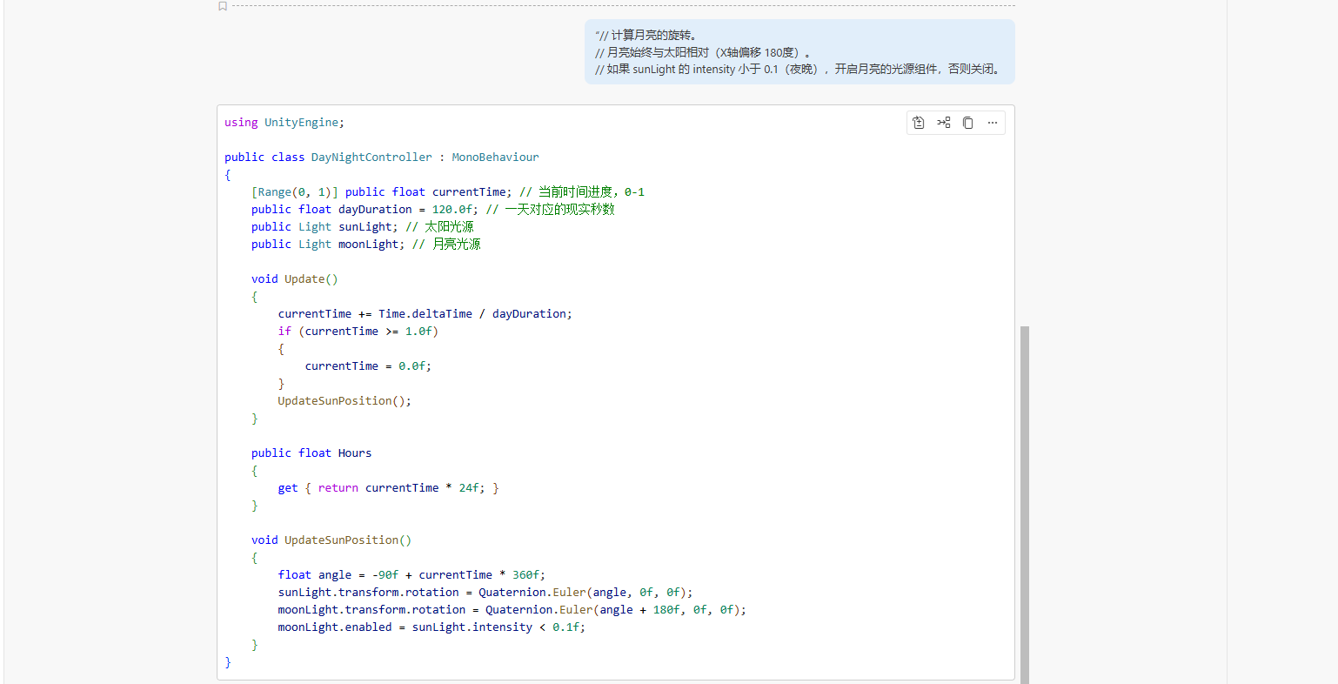Viewport: 1338px width, 684px height.
Task: Click the bookmark icon above the message
Action: 223,6
